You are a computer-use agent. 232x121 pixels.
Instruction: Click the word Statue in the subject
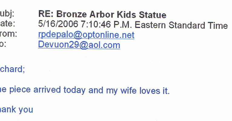152,15
